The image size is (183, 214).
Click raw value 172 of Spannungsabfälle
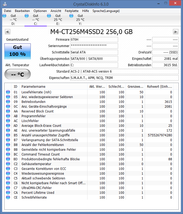tap(169, 130)
